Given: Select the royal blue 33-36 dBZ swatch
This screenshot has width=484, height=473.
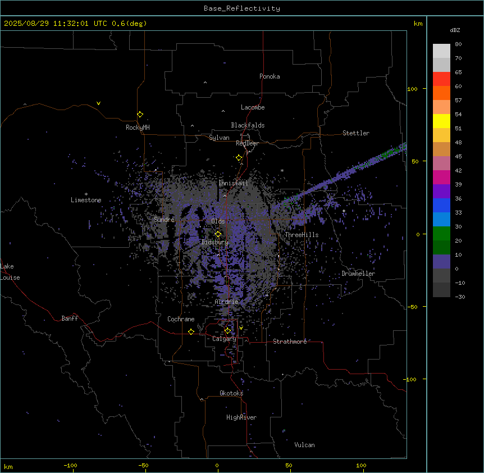Looking at the screenshot, I should coord(441,205).
